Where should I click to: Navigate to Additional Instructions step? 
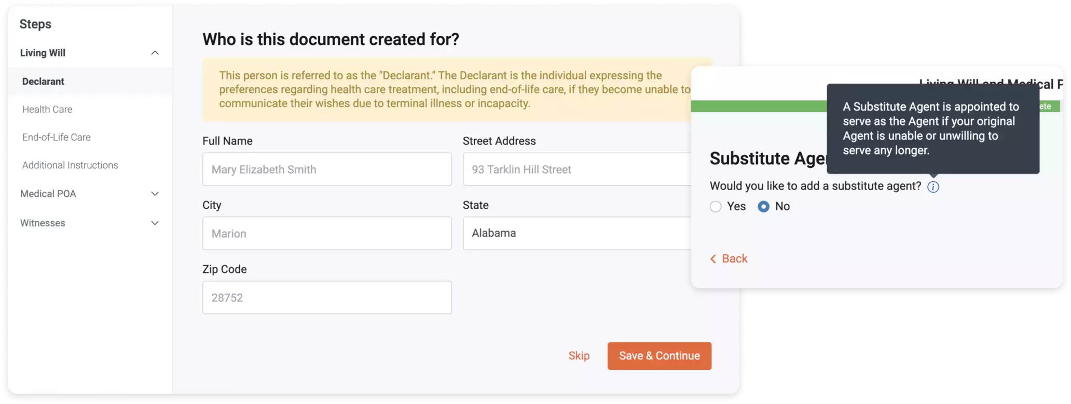pos(70,165)
